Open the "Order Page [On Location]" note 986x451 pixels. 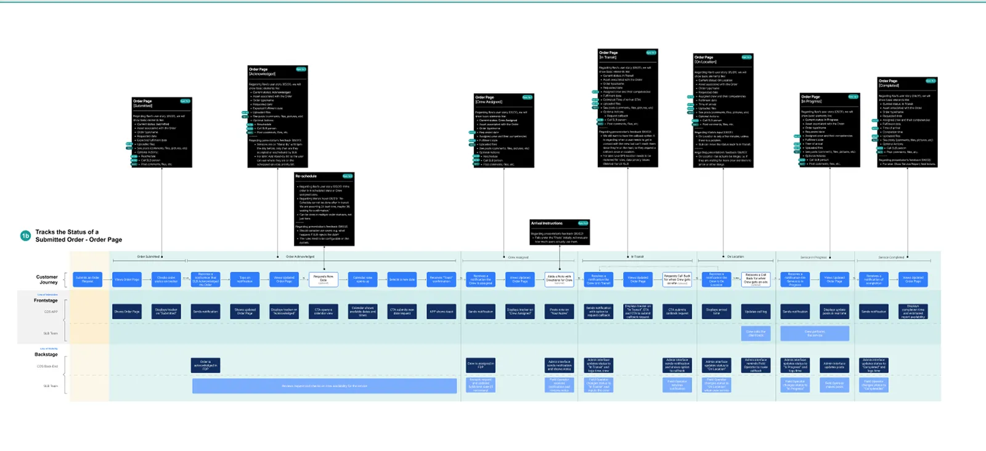[723, 110]
